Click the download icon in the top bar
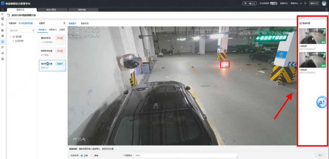329x159 pixels. point(301,3)
